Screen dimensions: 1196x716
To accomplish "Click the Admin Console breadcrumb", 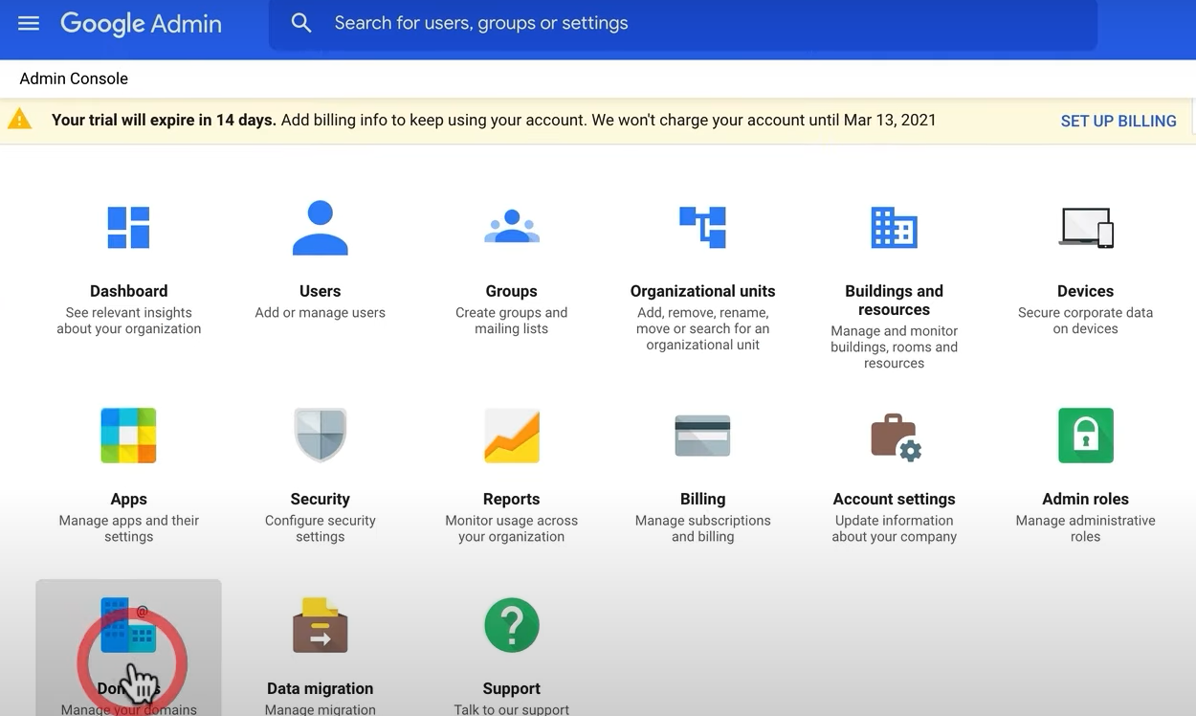I will click(74, 78).
